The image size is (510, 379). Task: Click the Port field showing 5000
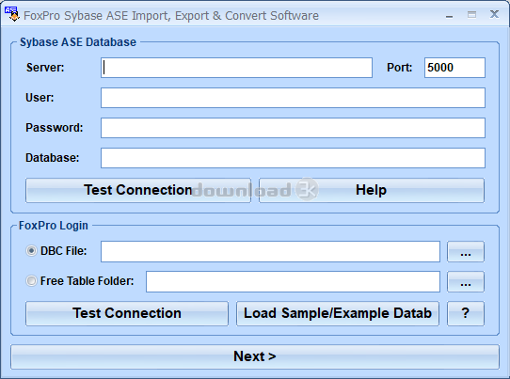[454, 68]
